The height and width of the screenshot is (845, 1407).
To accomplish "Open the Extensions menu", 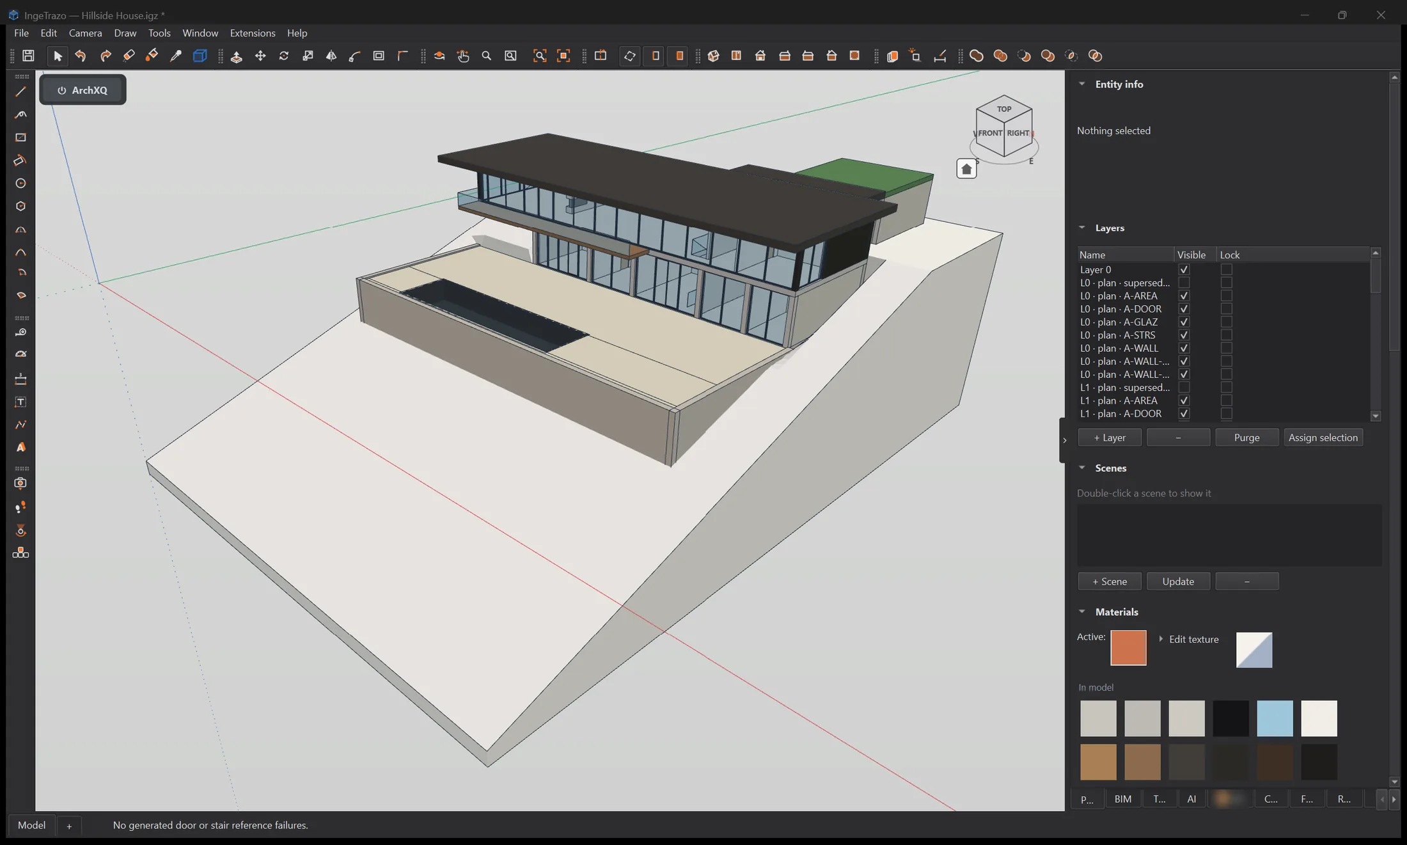I will 253,33.
